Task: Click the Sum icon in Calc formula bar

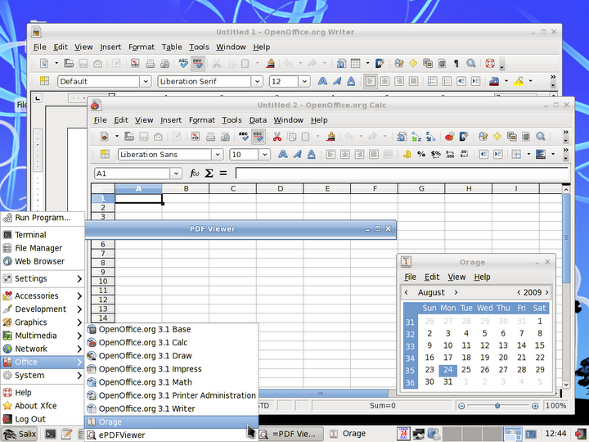Action: [209, 174]
